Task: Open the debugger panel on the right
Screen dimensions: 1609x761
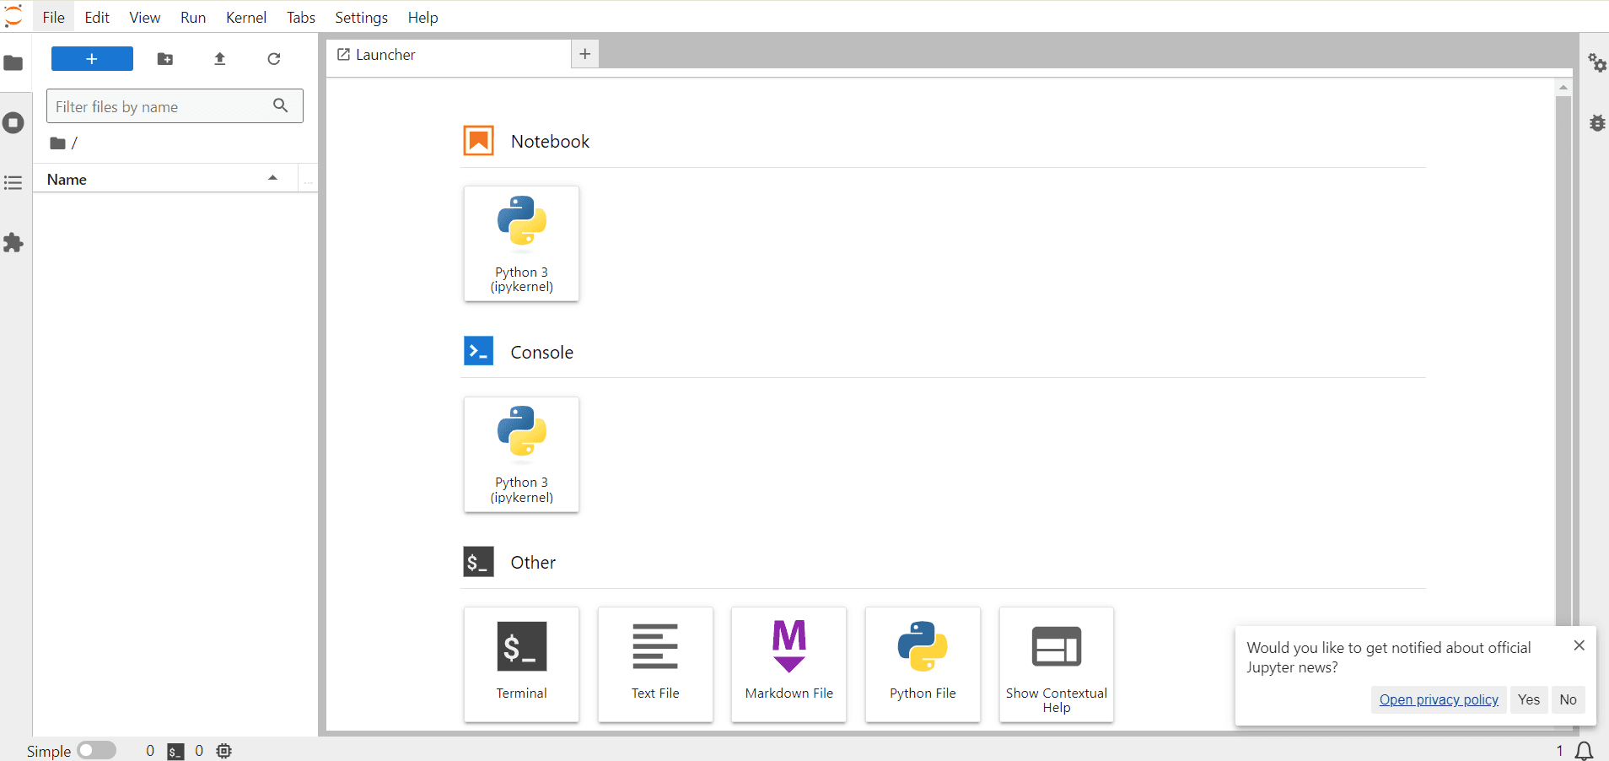Action: (x=1596, y=123)
